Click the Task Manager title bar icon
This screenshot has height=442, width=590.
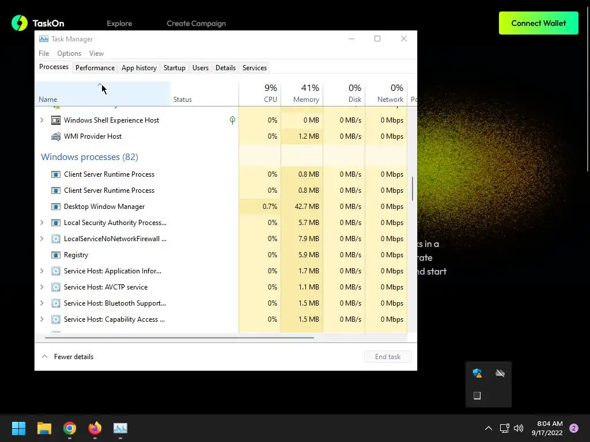(44, 39)
